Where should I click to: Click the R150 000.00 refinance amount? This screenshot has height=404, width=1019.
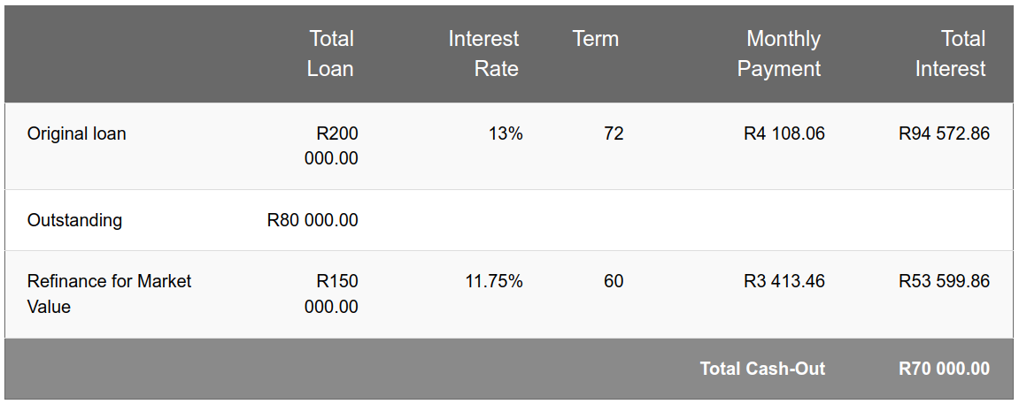click(x=331, y=293)
